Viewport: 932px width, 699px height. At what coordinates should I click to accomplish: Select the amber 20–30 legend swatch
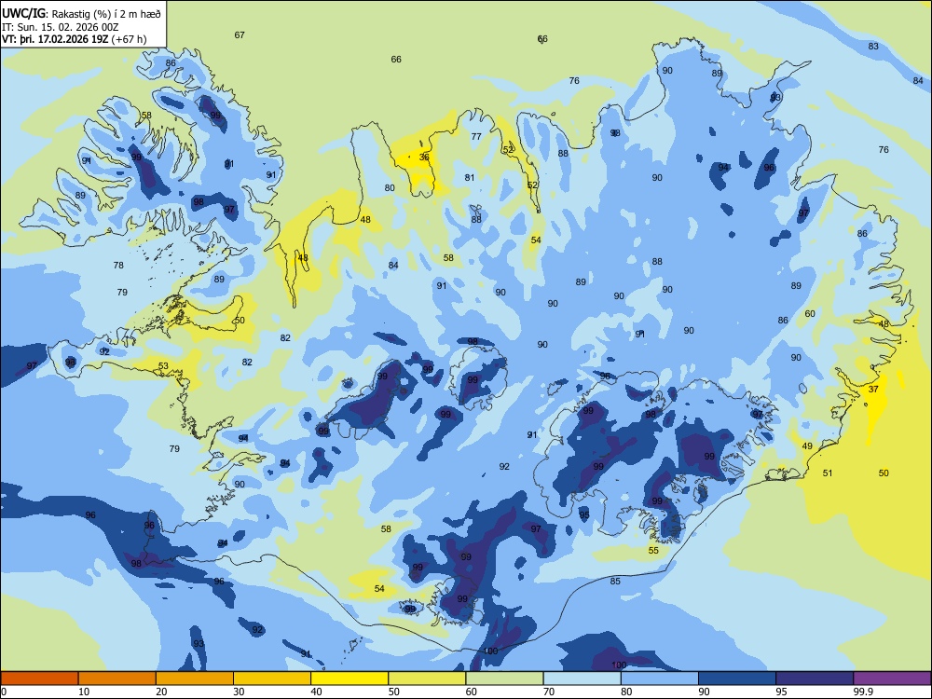[x=195, y=678]
